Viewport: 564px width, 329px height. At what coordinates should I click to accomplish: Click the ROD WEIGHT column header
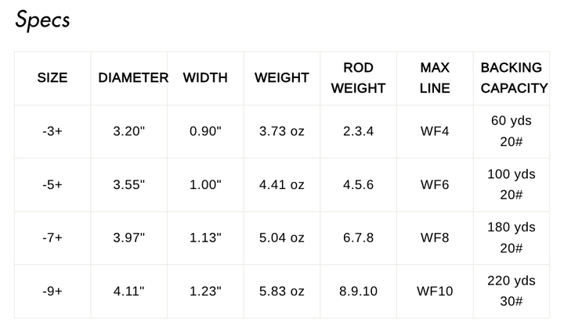pyautogui.click(x=358, y=78)
